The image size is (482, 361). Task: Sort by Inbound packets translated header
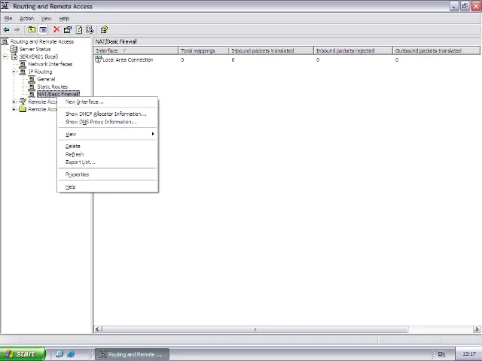tap(271, 50)
